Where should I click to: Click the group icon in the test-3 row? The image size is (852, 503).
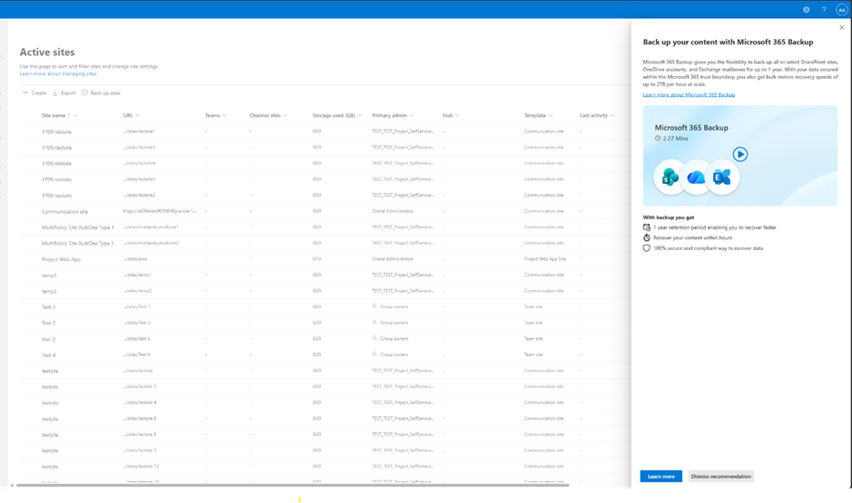(x=375, y=338)
